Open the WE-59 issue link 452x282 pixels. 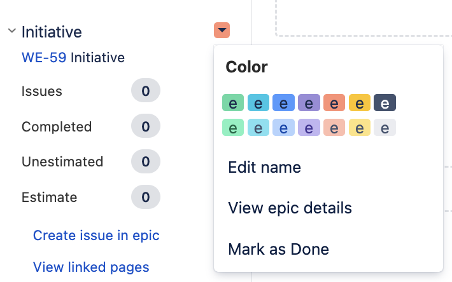tap(44, 58)
